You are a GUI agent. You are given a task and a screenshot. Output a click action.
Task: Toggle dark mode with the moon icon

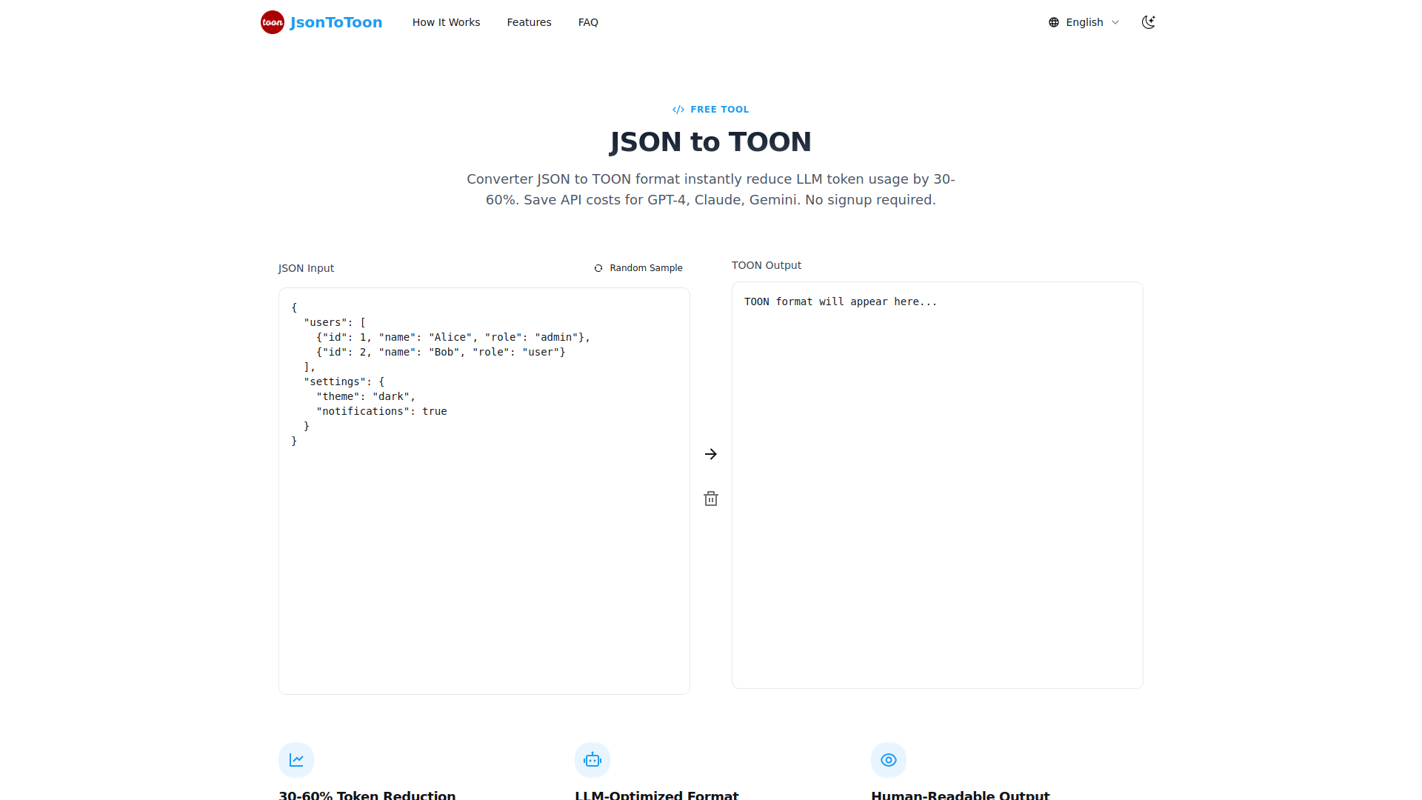[x=1149, y=22]
